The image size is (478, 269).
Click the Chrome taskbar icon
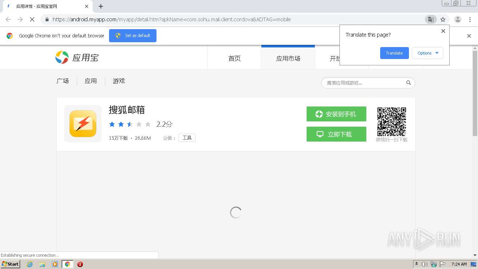click(67, 264)
